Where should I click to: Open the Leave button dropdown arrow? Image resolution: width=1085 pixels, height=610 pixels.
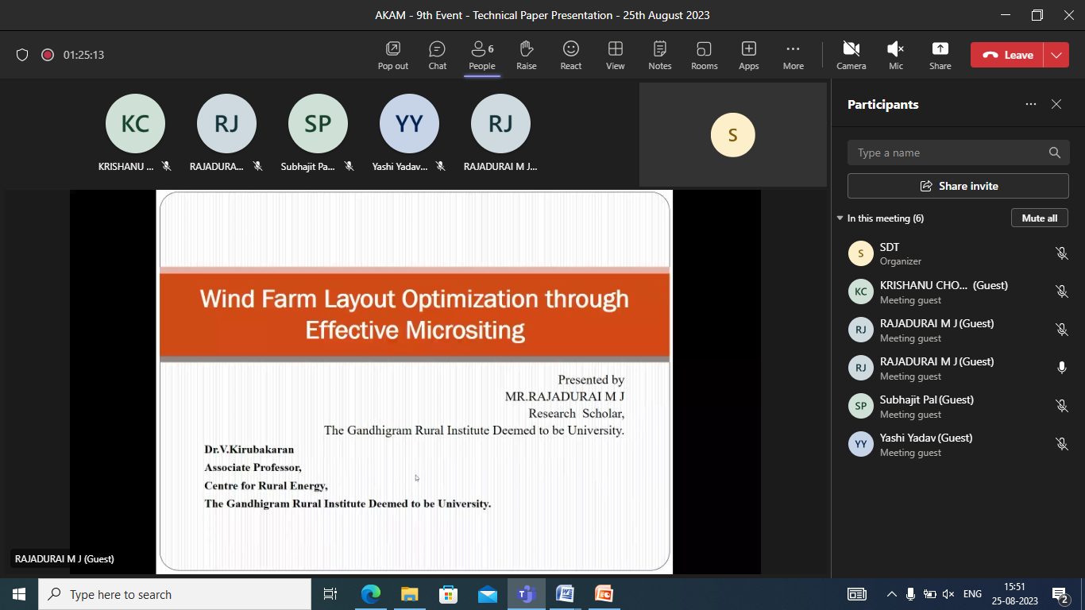(1056, 55)
